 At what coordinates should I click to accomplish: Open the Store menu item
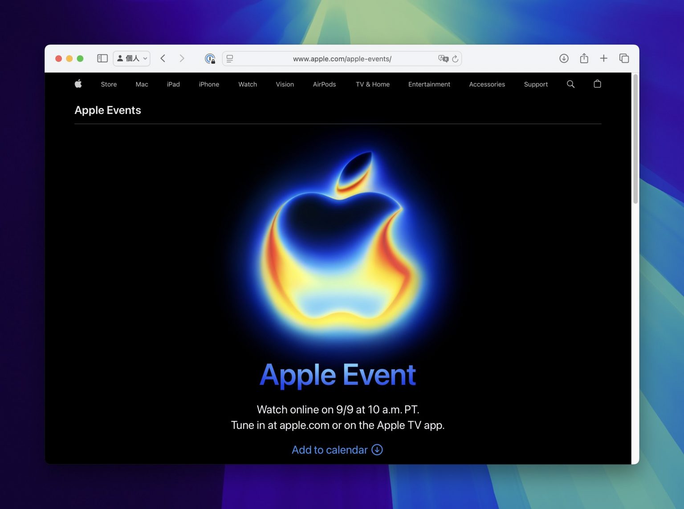[x=109, y=84]
